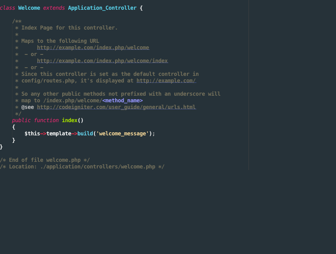Click the build method call
336x254 pixels.
pos(85,133)
